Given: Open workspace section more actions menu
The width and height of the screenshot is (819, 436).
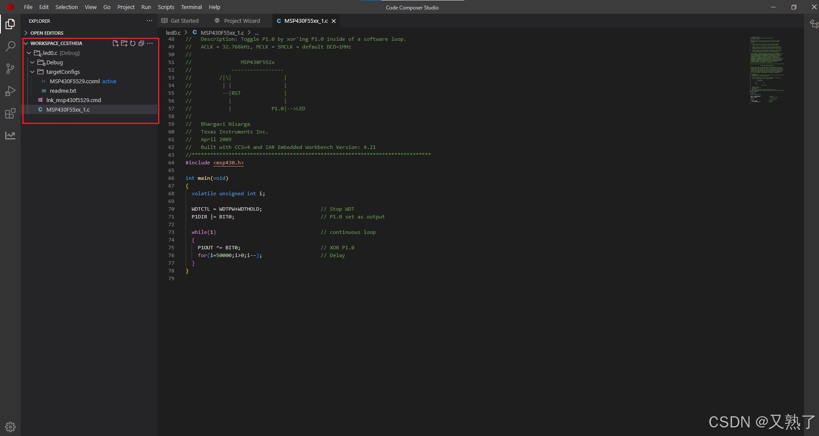Looking at the screenshot, I should pyautogui.click(x=149, y=43).
